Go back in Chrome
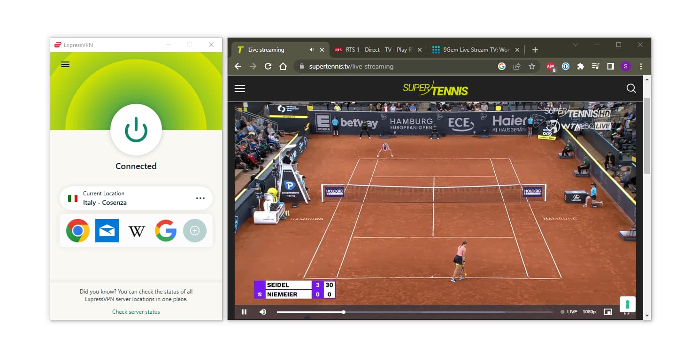This screenshot has height=364, width=691. click(238, 66)
